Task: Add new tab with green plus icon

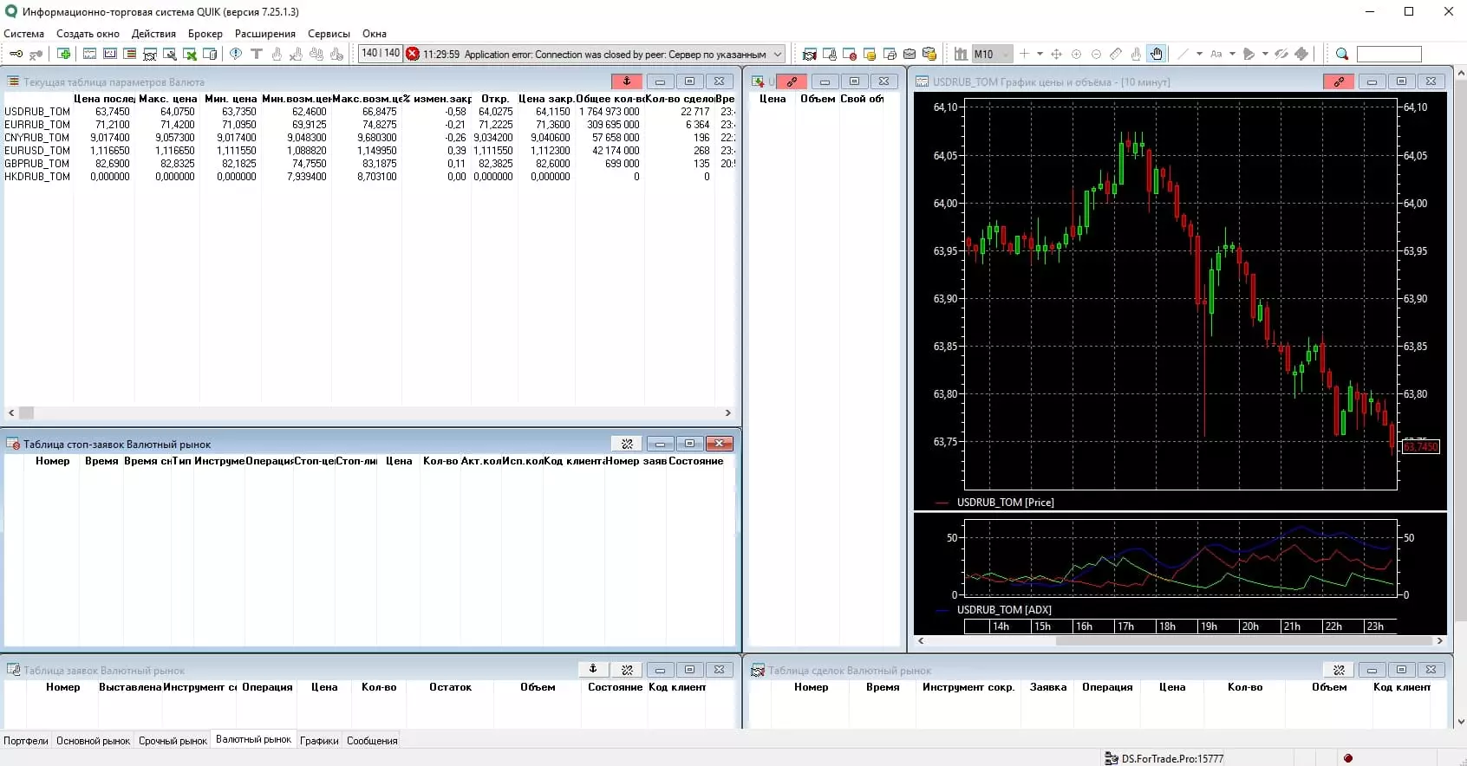Action: [64, 54]
